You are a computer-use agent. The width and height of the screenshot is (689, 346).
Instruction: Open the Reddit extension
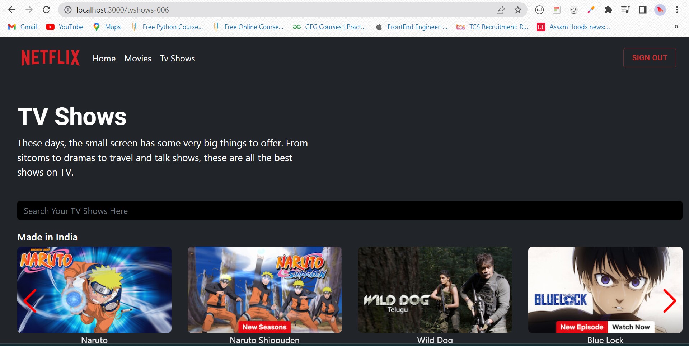[x=573, y=10]
